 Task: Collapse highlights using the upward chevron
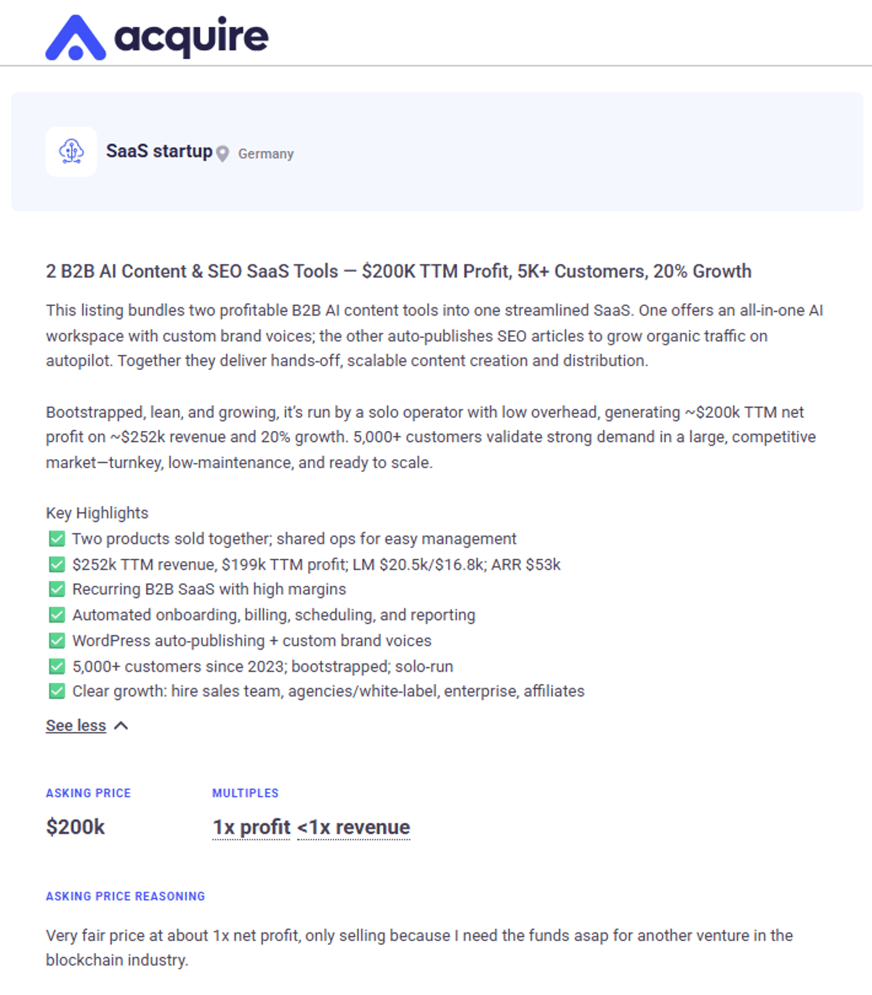(121, 725)
